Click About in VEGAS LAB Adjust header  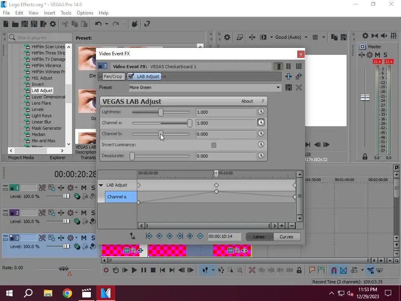247,101
